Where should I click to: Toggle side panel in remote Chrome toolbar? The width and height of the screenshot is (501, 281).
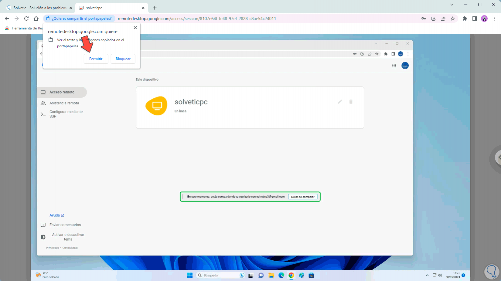393,54
